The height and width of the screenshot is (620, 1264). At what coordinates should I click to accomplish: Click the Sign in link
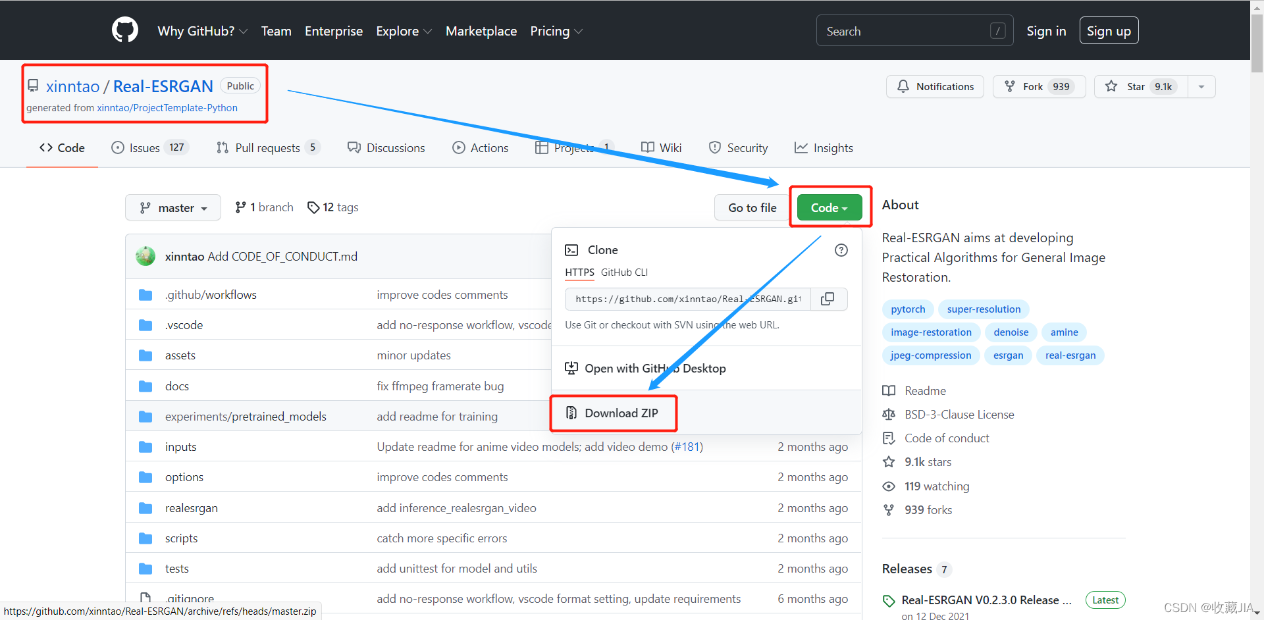[1046, 31]
